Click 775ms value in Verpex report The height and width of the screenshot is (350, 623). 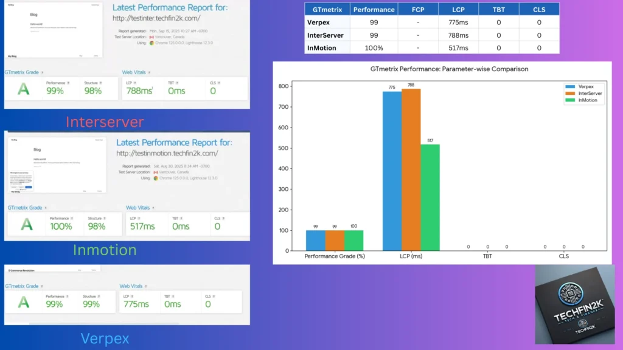(x=136, y=304)
